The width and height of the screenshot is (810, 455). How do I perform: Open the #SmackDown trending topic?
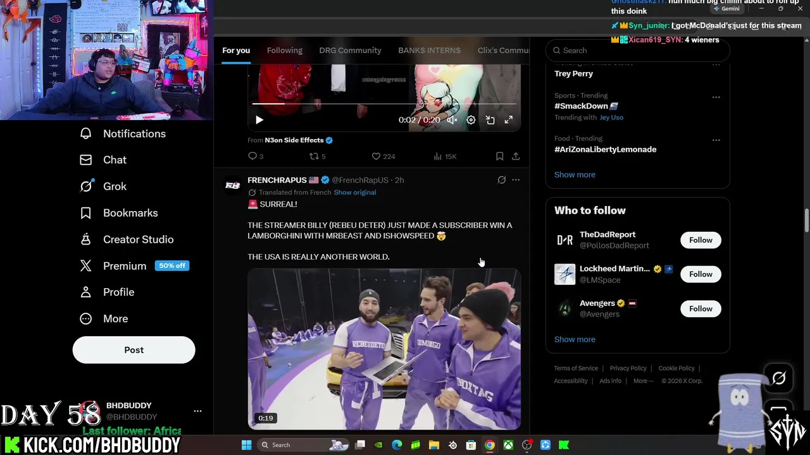586,106
